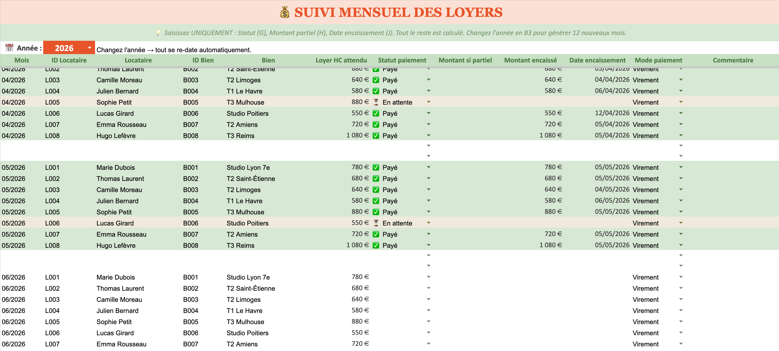
Task: Open status dropdown for 05/2026 Lucas Girard
Action: click(429, 223)
